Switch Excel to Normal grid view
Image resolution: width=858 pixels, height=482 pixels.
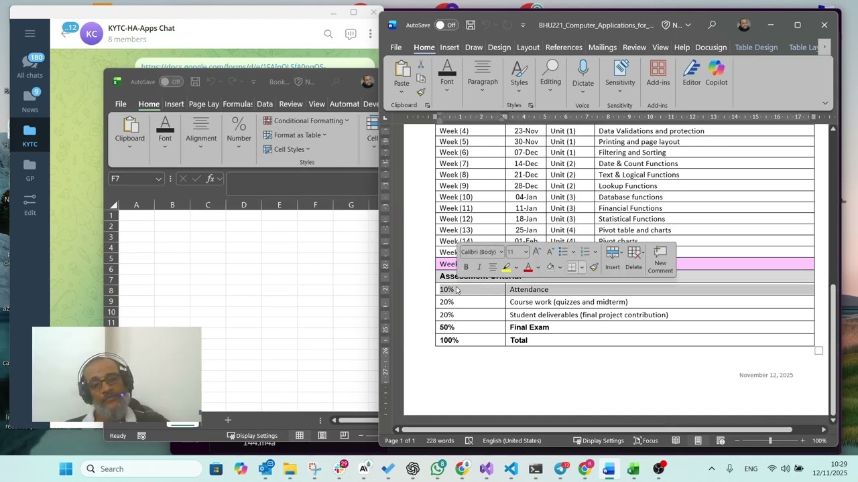coord(300,435)
